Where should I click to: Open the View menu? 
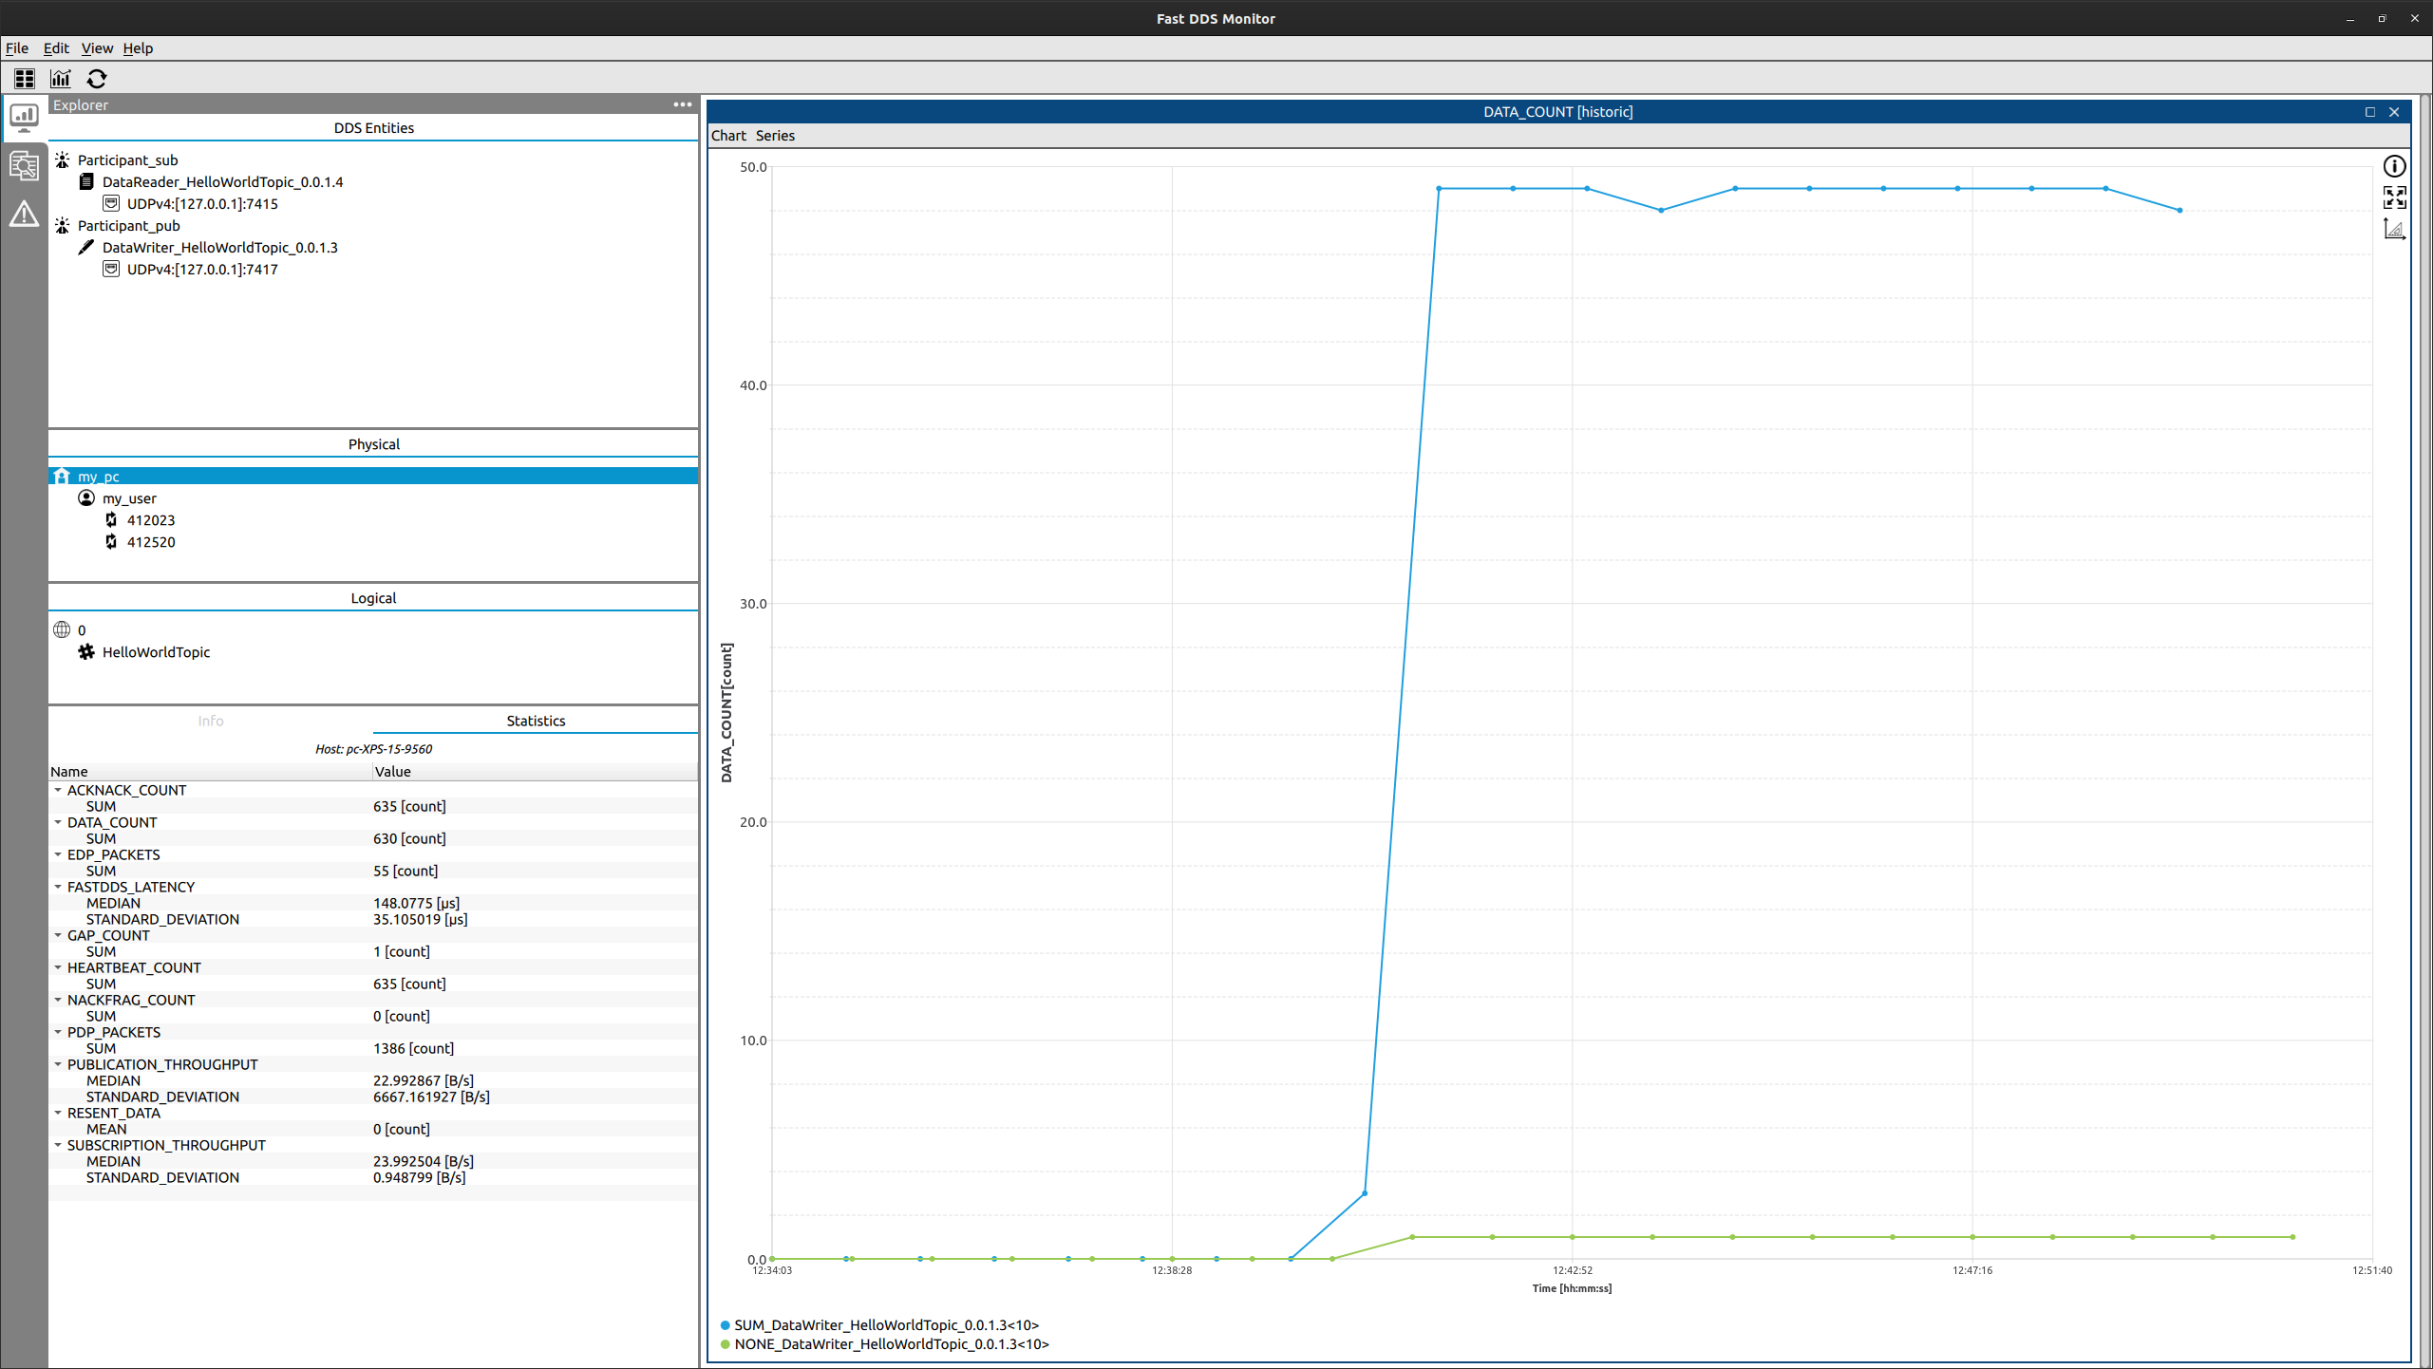coord(97,48)
